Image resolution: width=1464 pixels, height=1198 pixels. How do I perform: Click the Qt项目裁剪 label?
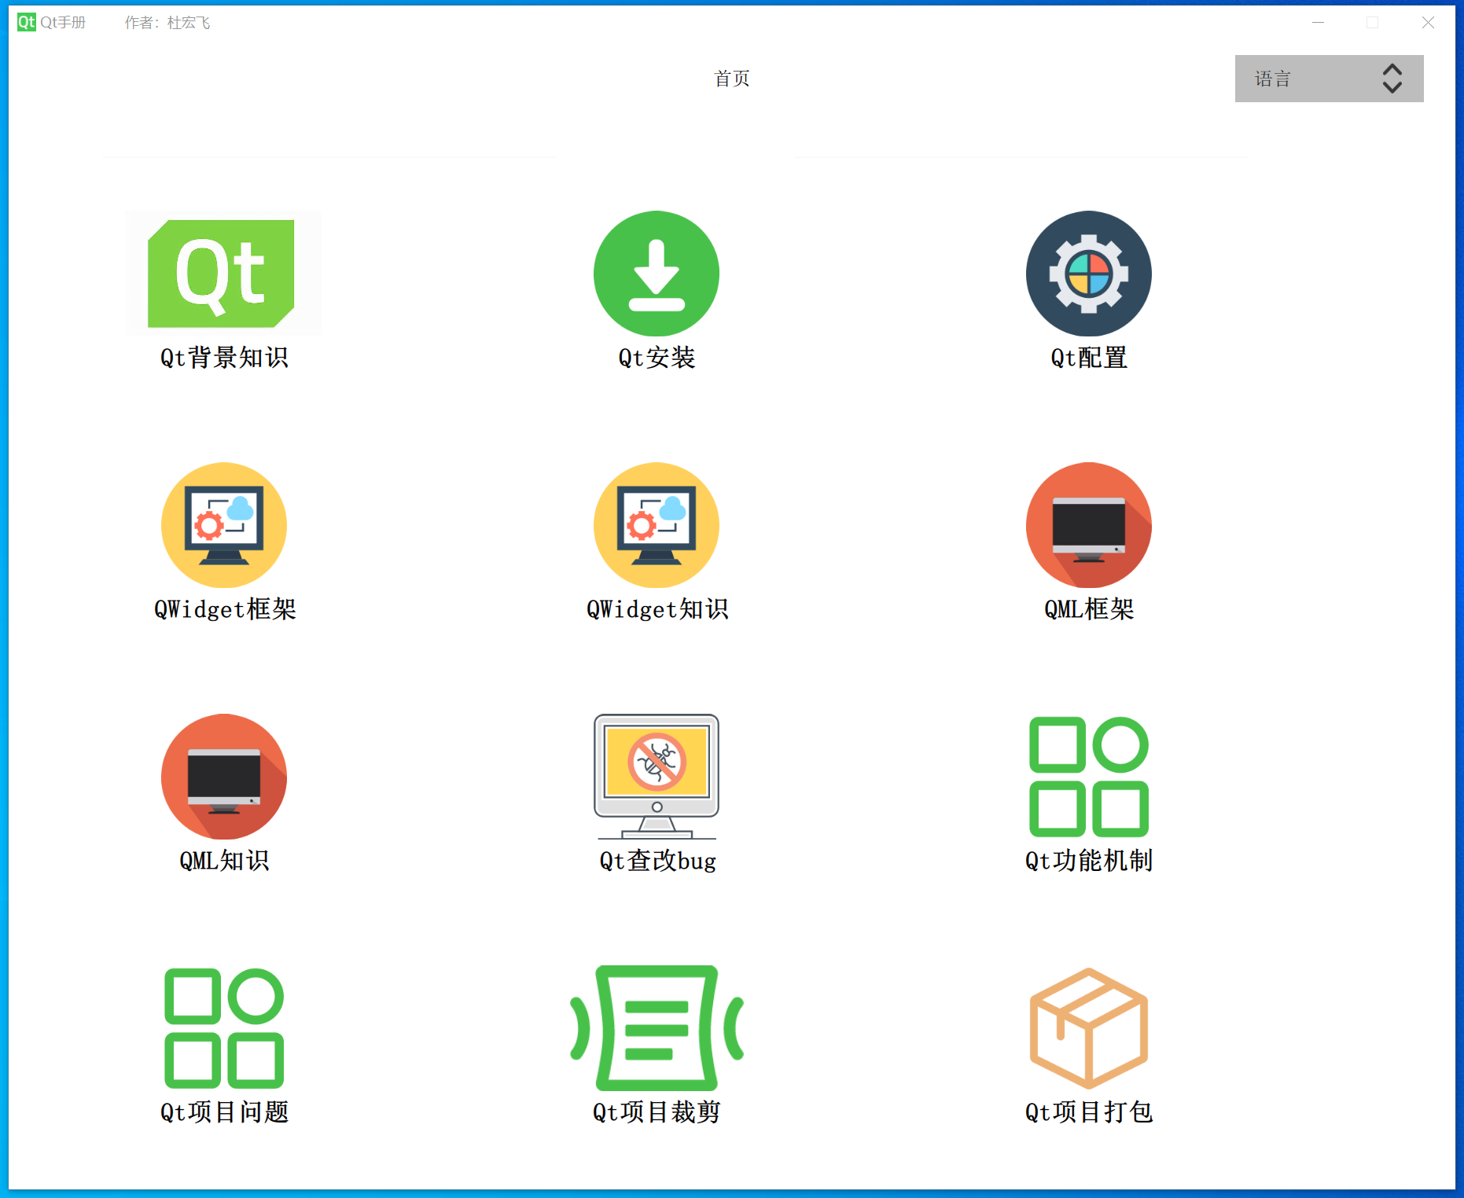tap(657, 1112)
